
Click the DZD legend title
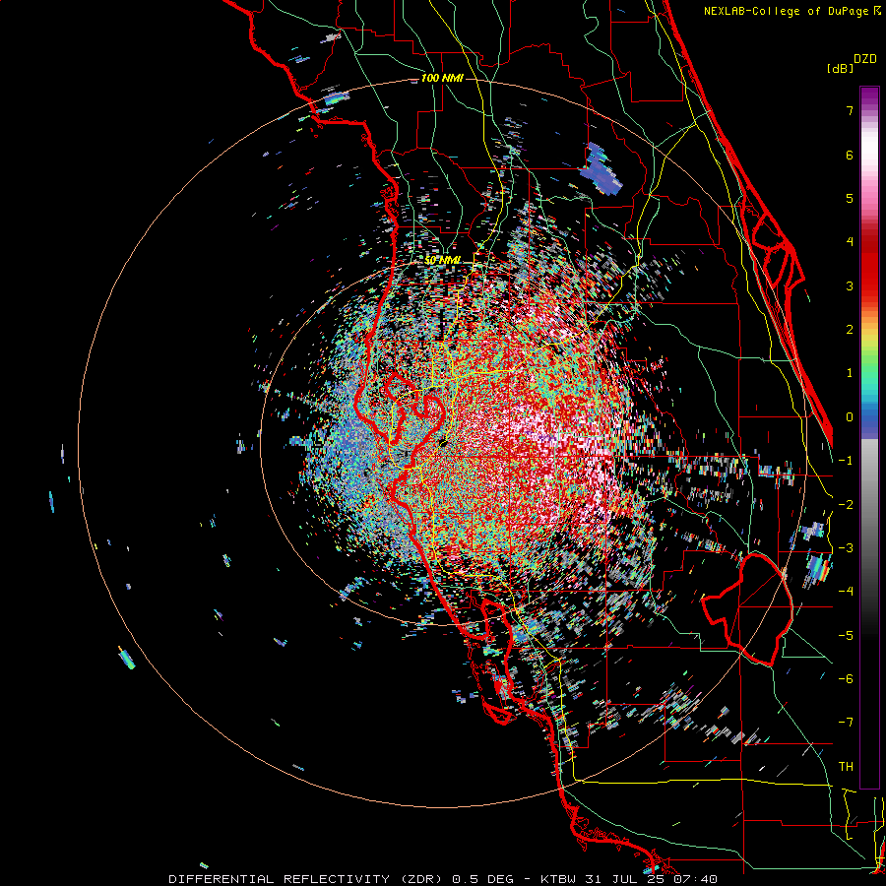[x=865, y=59]
